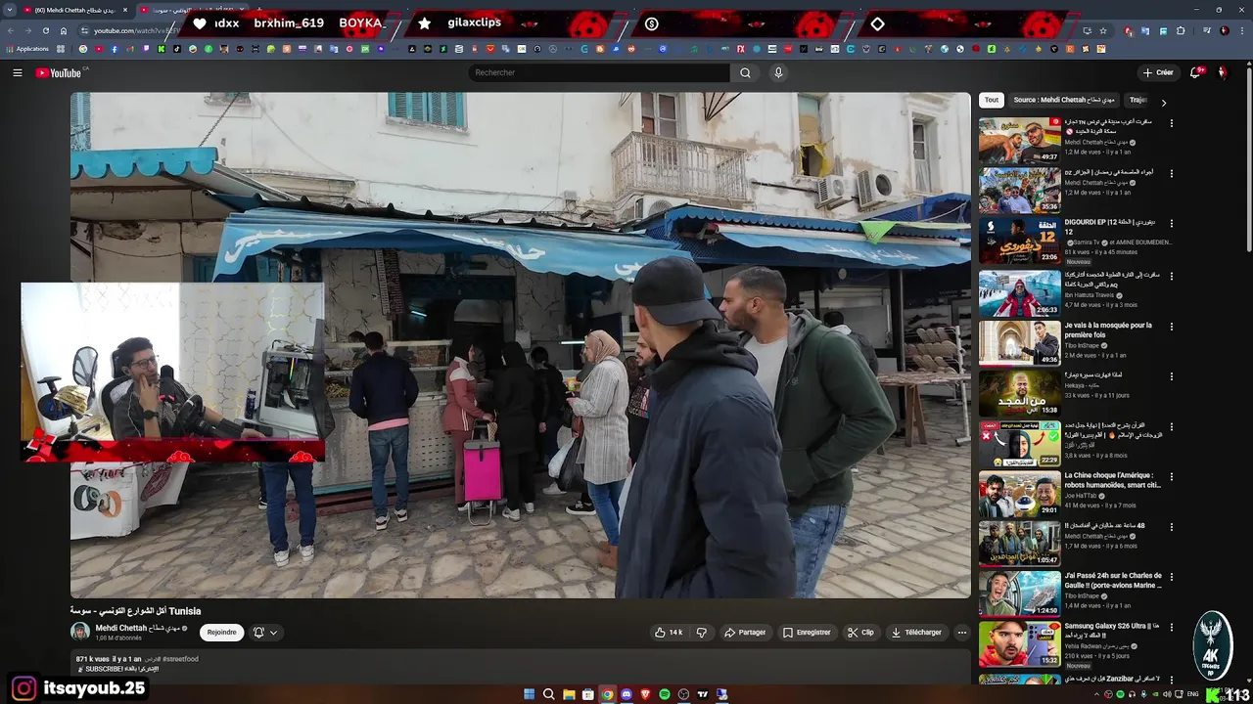The image size is (1253, 704).
Task: Open File Explorer from the taskbar
Action: coord(569,694)
